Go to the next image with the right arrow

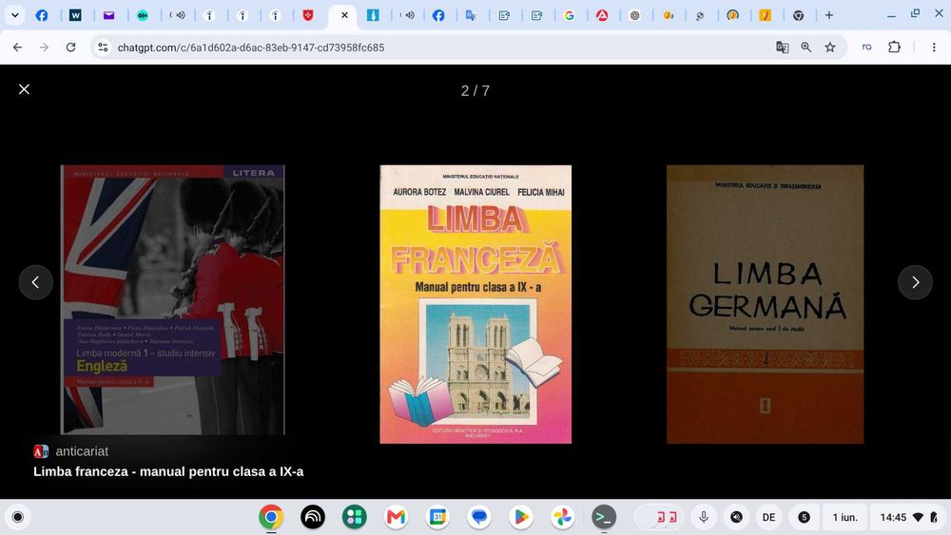tap(915, 282)
